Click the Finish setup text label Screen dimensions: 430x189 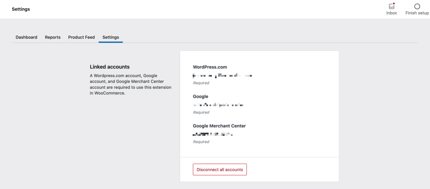point(417,13)
